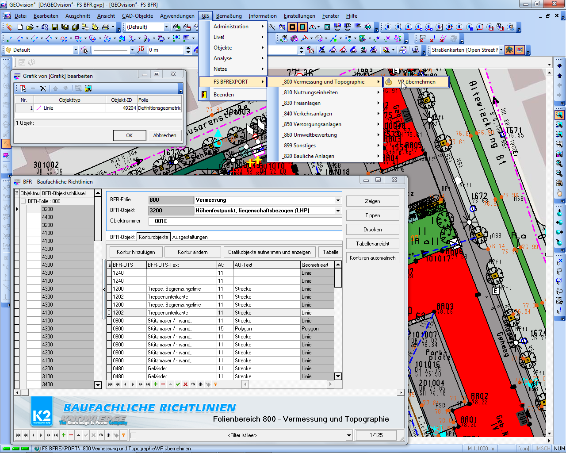Screen dimensions: 566x453
Task: Click the Zeigen button
Action: [x=373, y=201]
